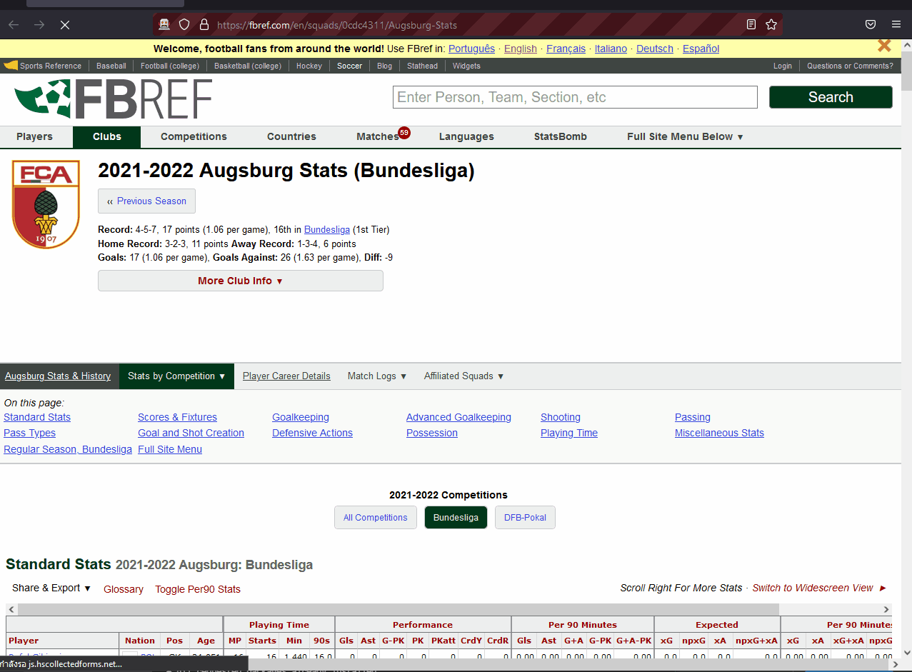912x672 pixels.
Task: Open the Matches nav tab
Action: [378, 136]
